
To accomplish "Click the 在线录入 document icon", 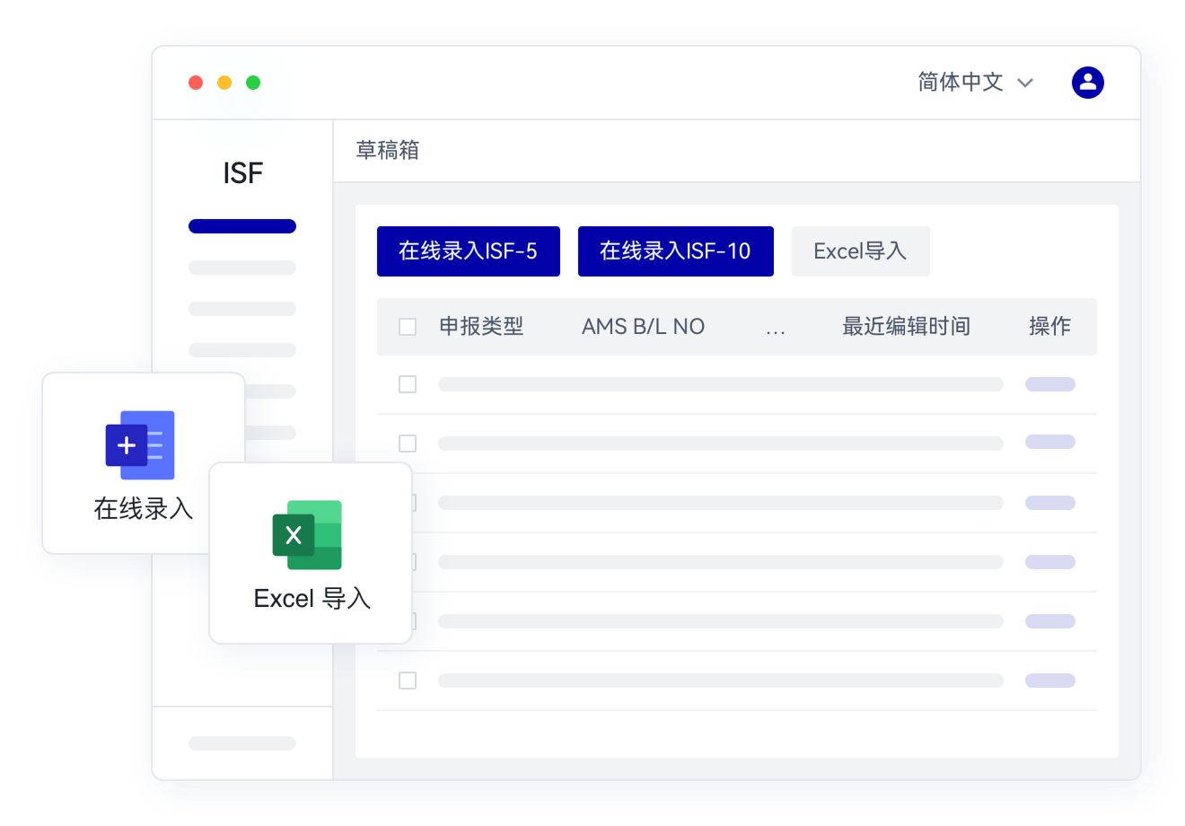I will (x=141, y=444).
